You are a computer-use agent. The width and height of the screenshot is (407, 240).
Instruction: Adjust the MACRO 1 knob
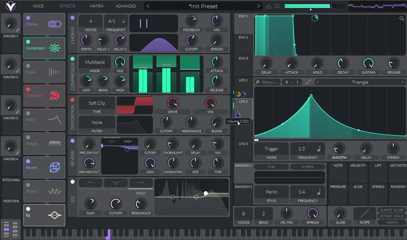(10, 24)
